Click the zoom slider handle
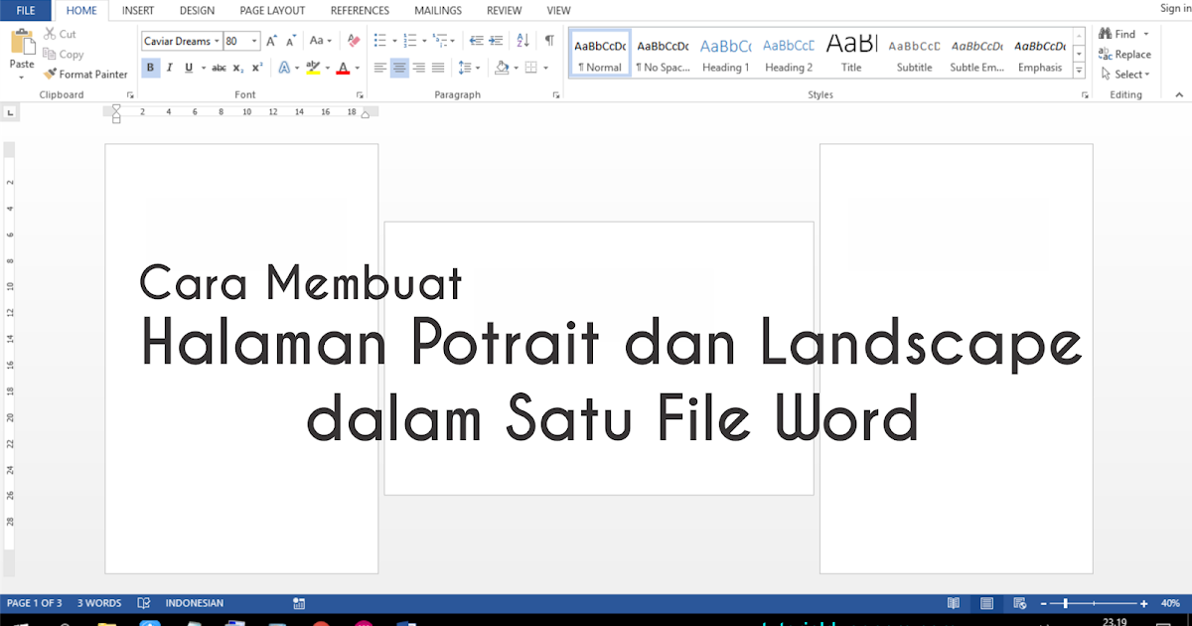The width and height of the screenshot is (1192, 626). (1066, 603)
